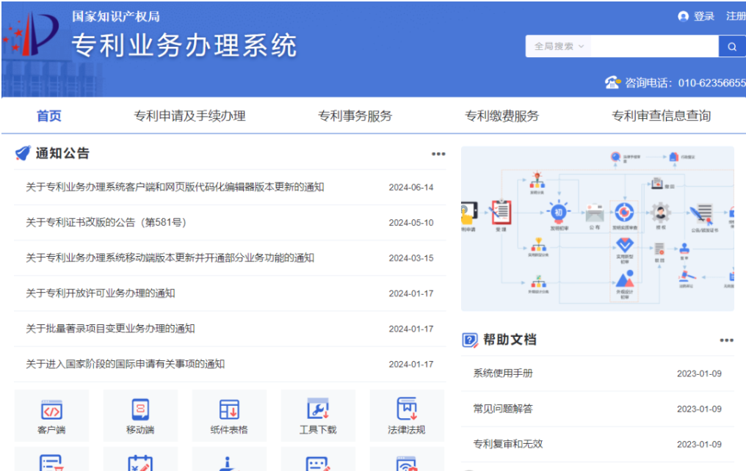Click the patent process flowchart image

tap(597, 228)
